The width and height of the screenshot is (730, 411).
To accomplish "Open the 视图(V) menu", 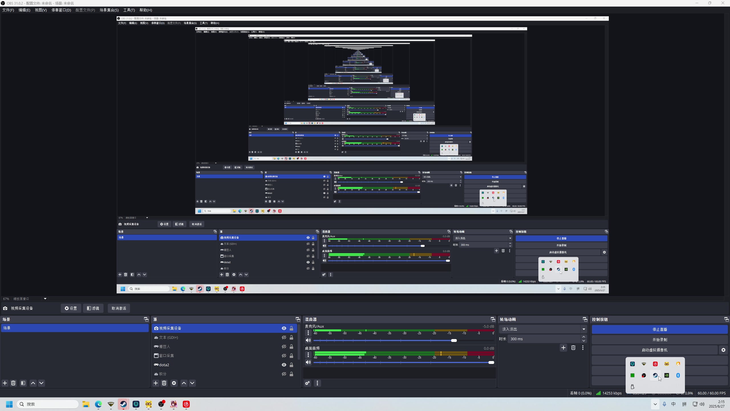I will click(x=41, y=10).
